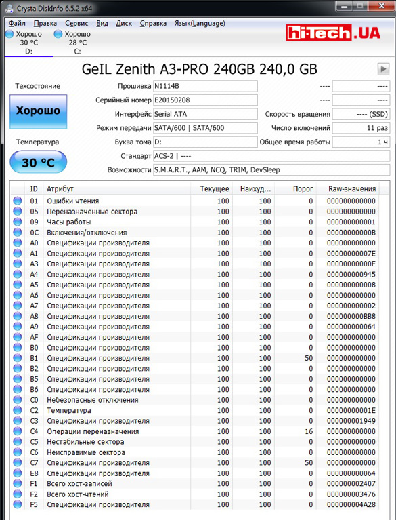Click status icon of attribute A5

pos(18,285)
